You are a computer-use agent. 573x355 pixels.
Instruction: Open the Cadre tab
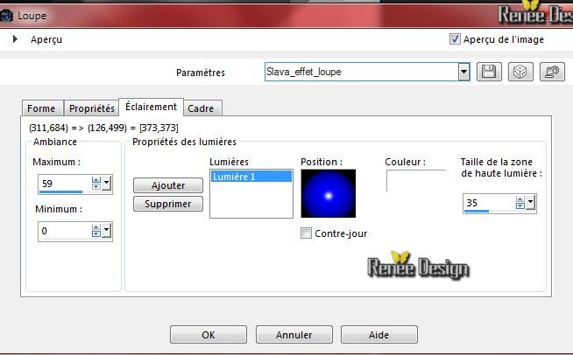click(202, 108)
